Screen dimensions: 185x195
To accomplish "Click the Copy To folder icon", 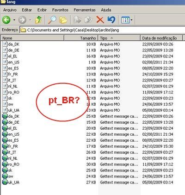I will [88, 20].
